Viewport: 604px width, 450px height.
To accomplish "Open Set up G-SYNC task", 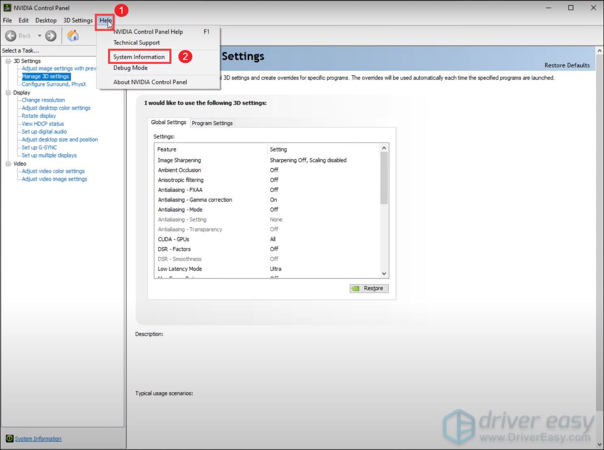I will click(x=39, y=147).
